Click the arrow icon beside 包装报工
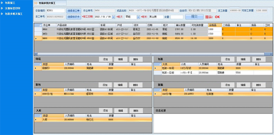Screen dimensions: 274x135 [2, 3]
